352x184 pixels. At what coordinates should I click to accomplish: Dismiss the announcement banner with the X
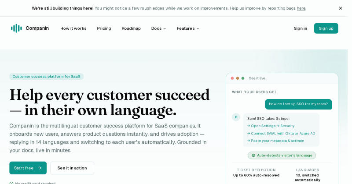click(340, 8)
